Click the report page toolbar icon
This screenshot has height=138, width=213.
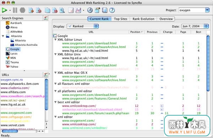coord(71,10)
